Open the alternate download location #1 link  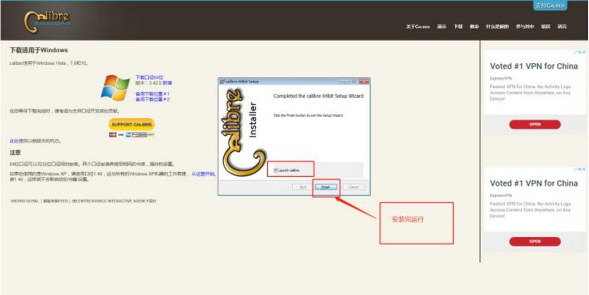152,94
